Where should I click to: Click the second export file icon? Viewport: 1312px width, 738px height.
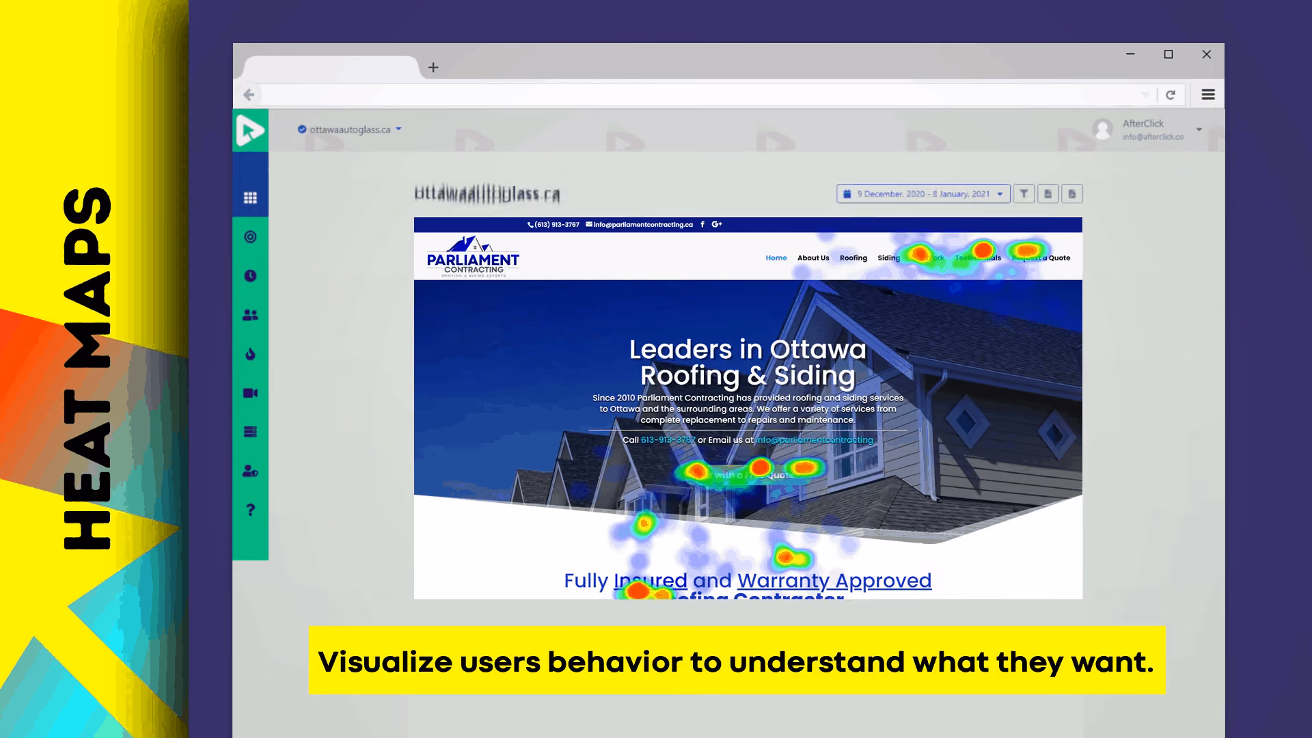pyautogui.click(x=1072, y=194)
